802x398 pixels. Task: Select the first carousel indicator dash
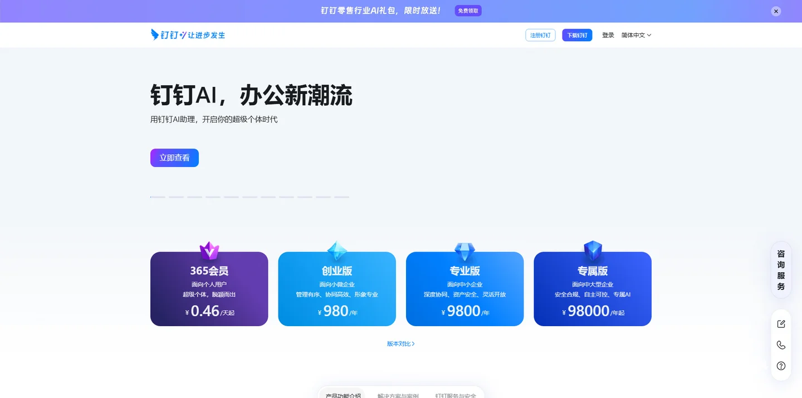tap(158, 197)
